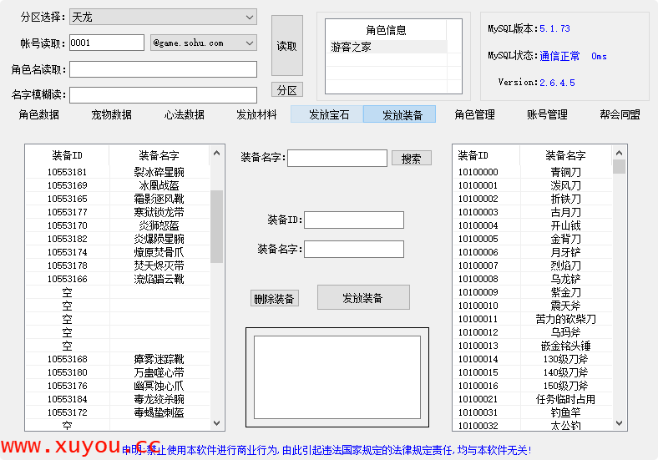Image resolution: width=658 pixels, height=460 pixels.
Task: Select the 裂冰碎星腕 row in left list
Action: [159, 172]
